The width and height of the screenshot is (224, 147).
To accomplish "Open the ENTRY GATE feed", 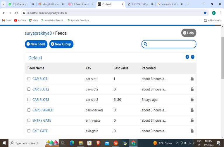I will coord(42,120).
